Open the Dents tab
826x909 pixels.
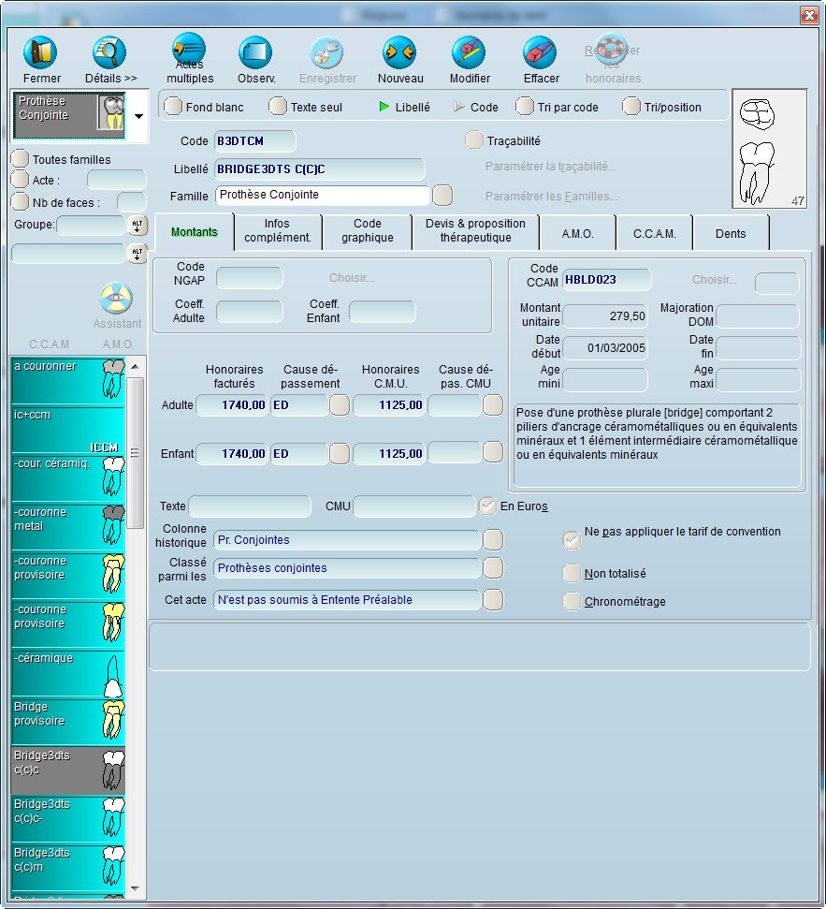tap(730, 233)
